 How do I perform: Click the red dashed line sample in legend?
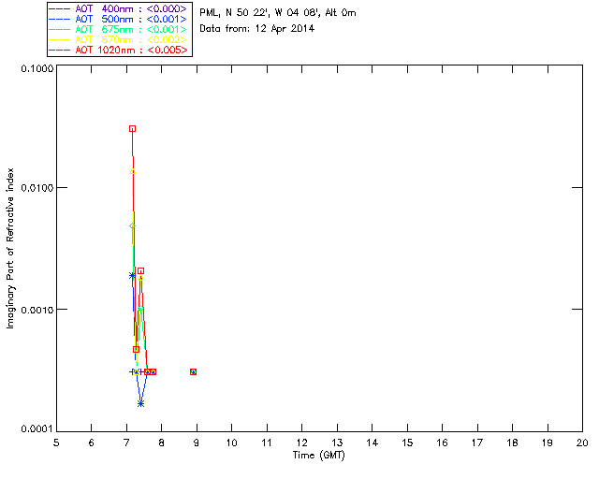[60, 50]
